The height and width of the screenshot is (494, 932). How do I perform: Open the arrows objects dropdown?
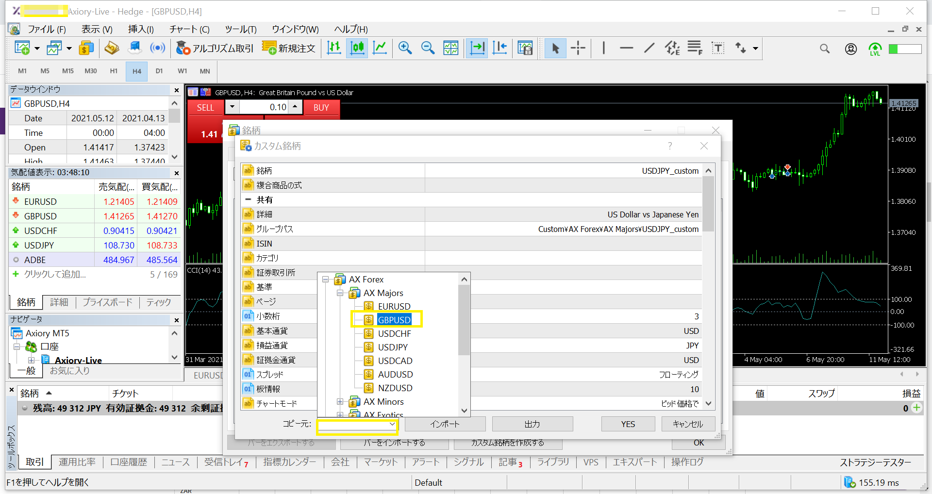[x=755, y=49]
